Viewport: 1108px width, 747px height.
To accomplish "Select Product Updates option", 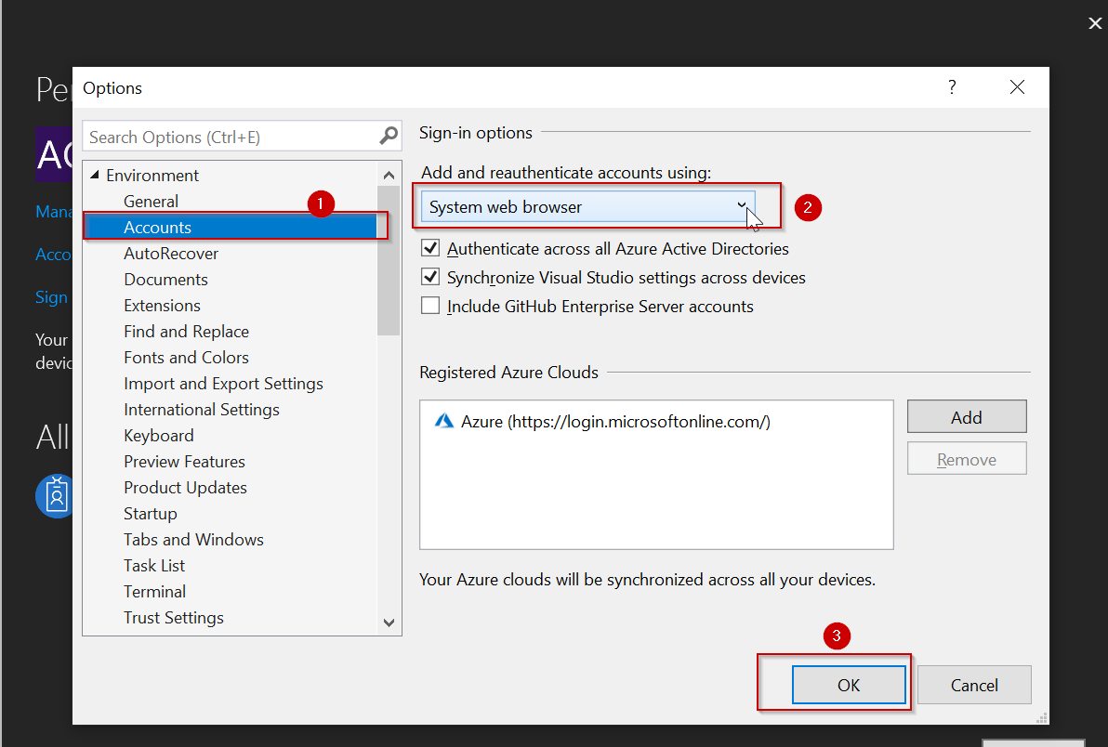I will (x=185, y=488).
